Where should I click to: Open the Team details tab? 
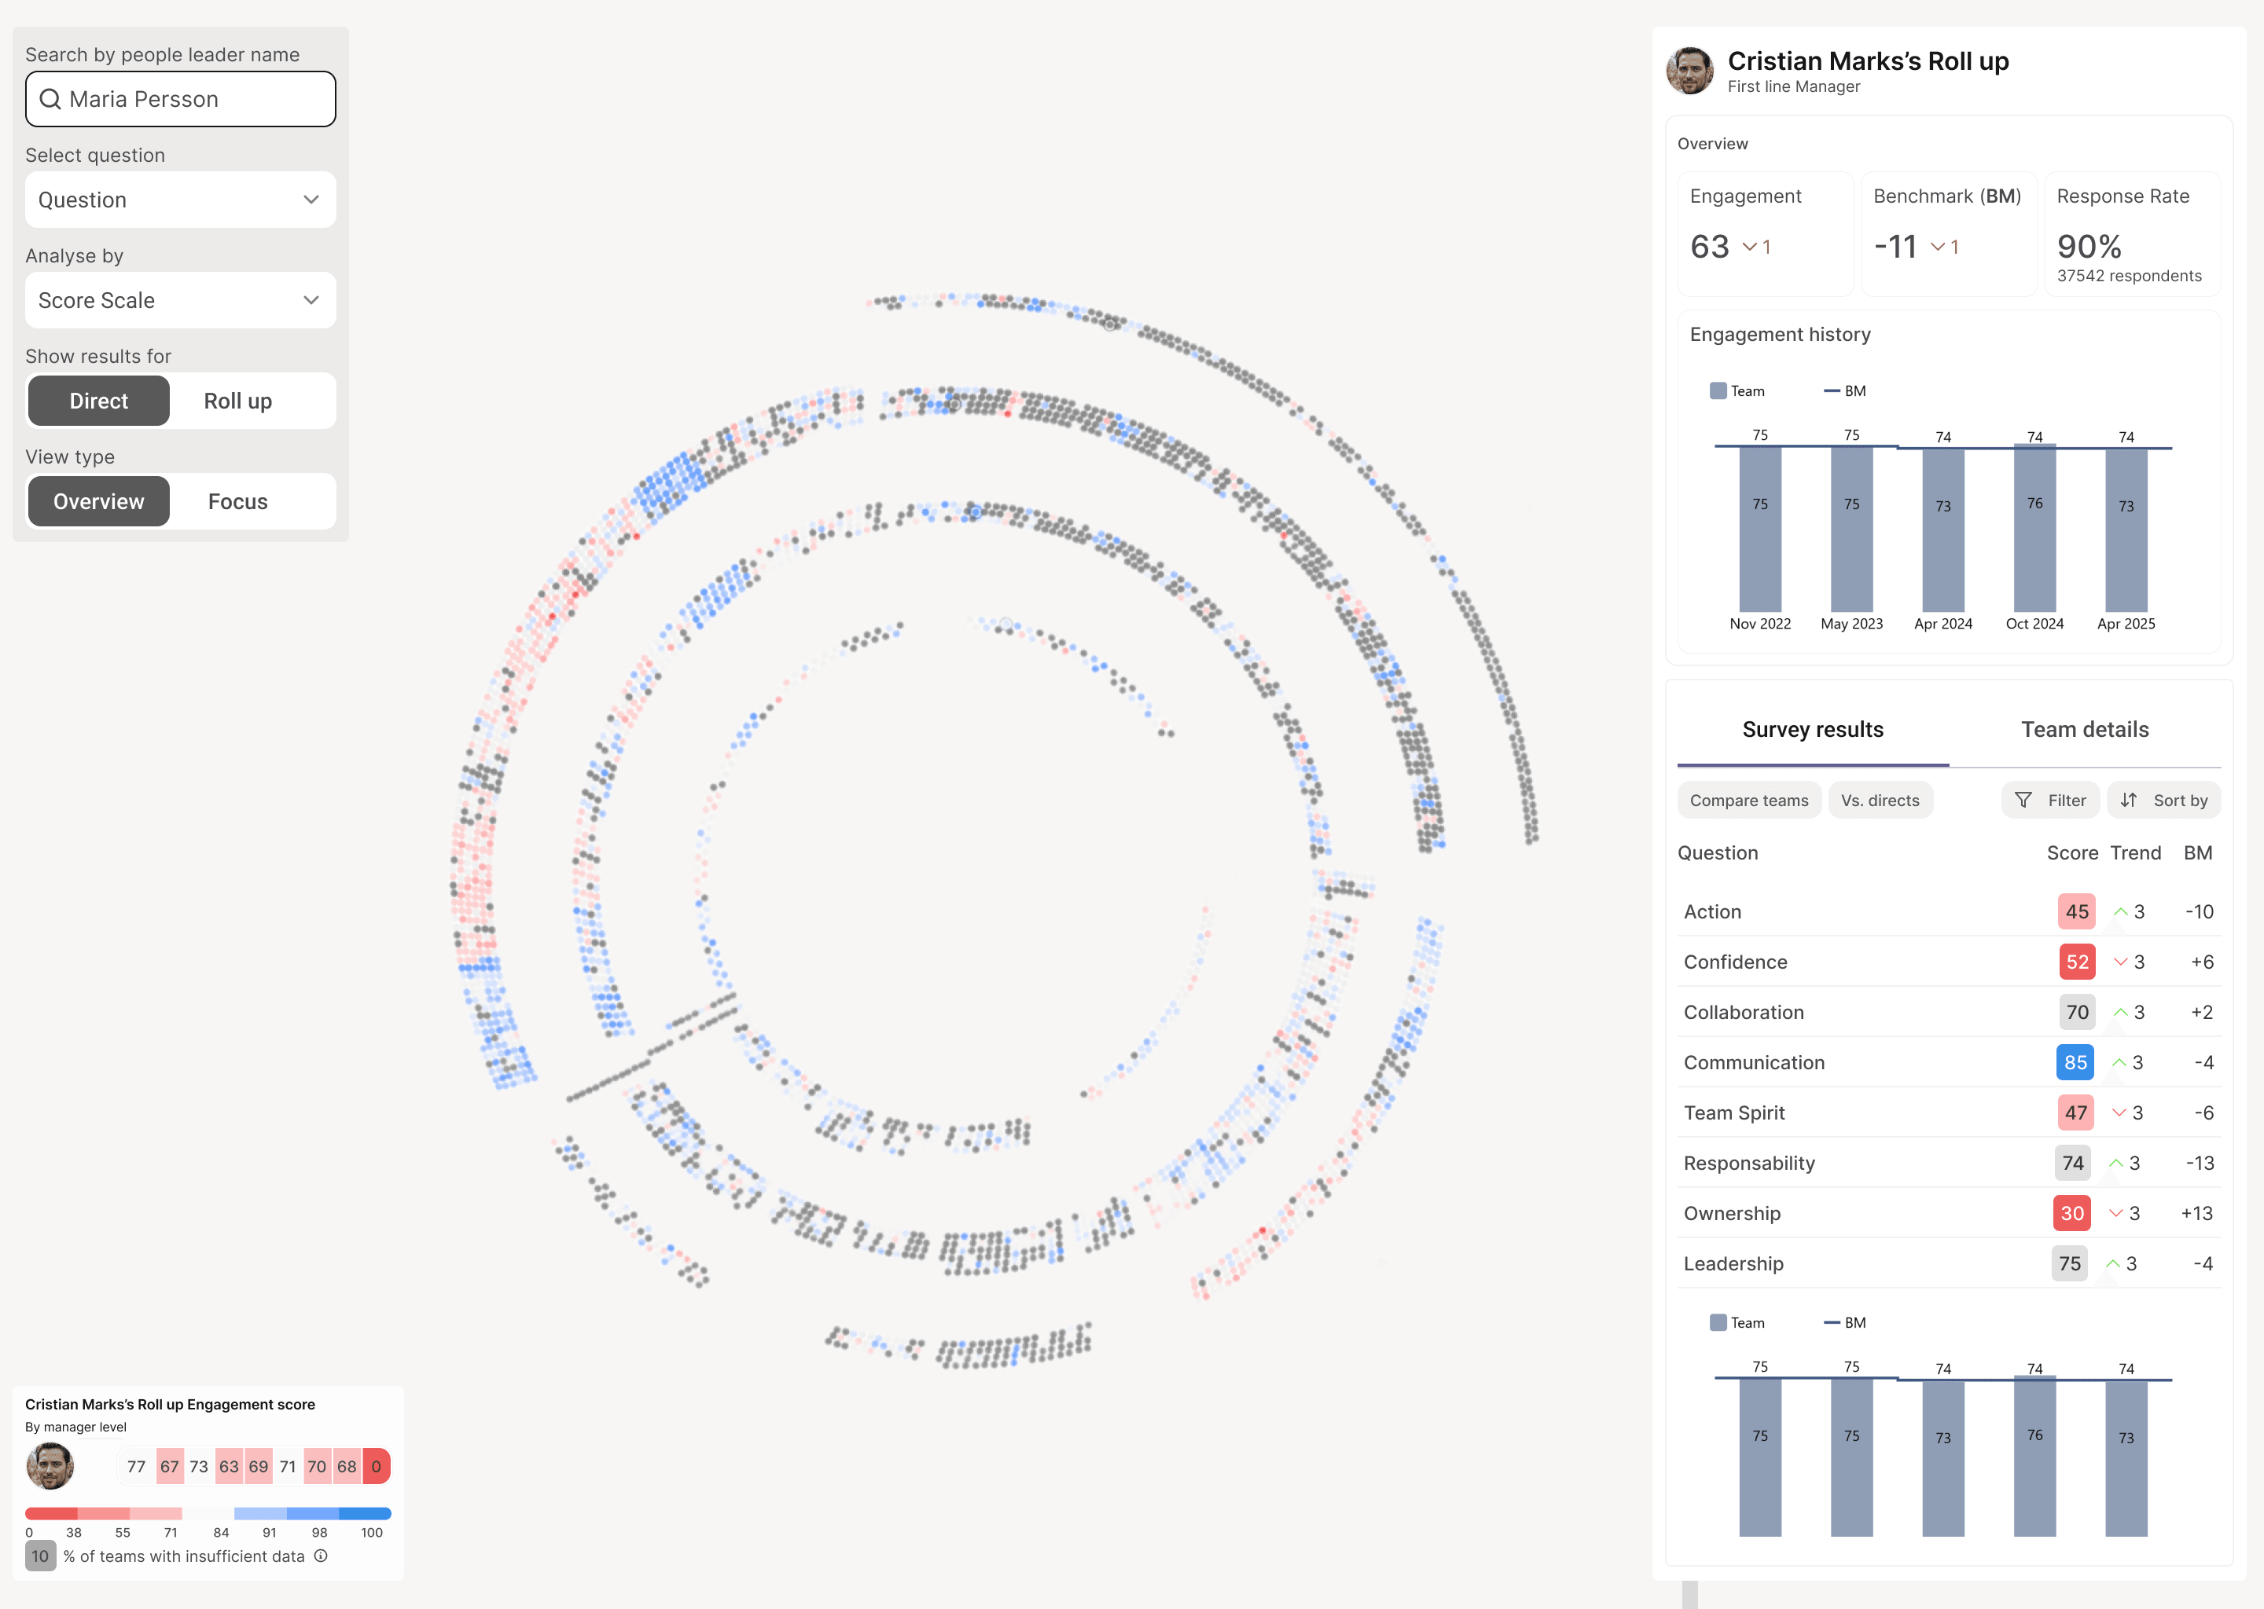coord(2085,730)
